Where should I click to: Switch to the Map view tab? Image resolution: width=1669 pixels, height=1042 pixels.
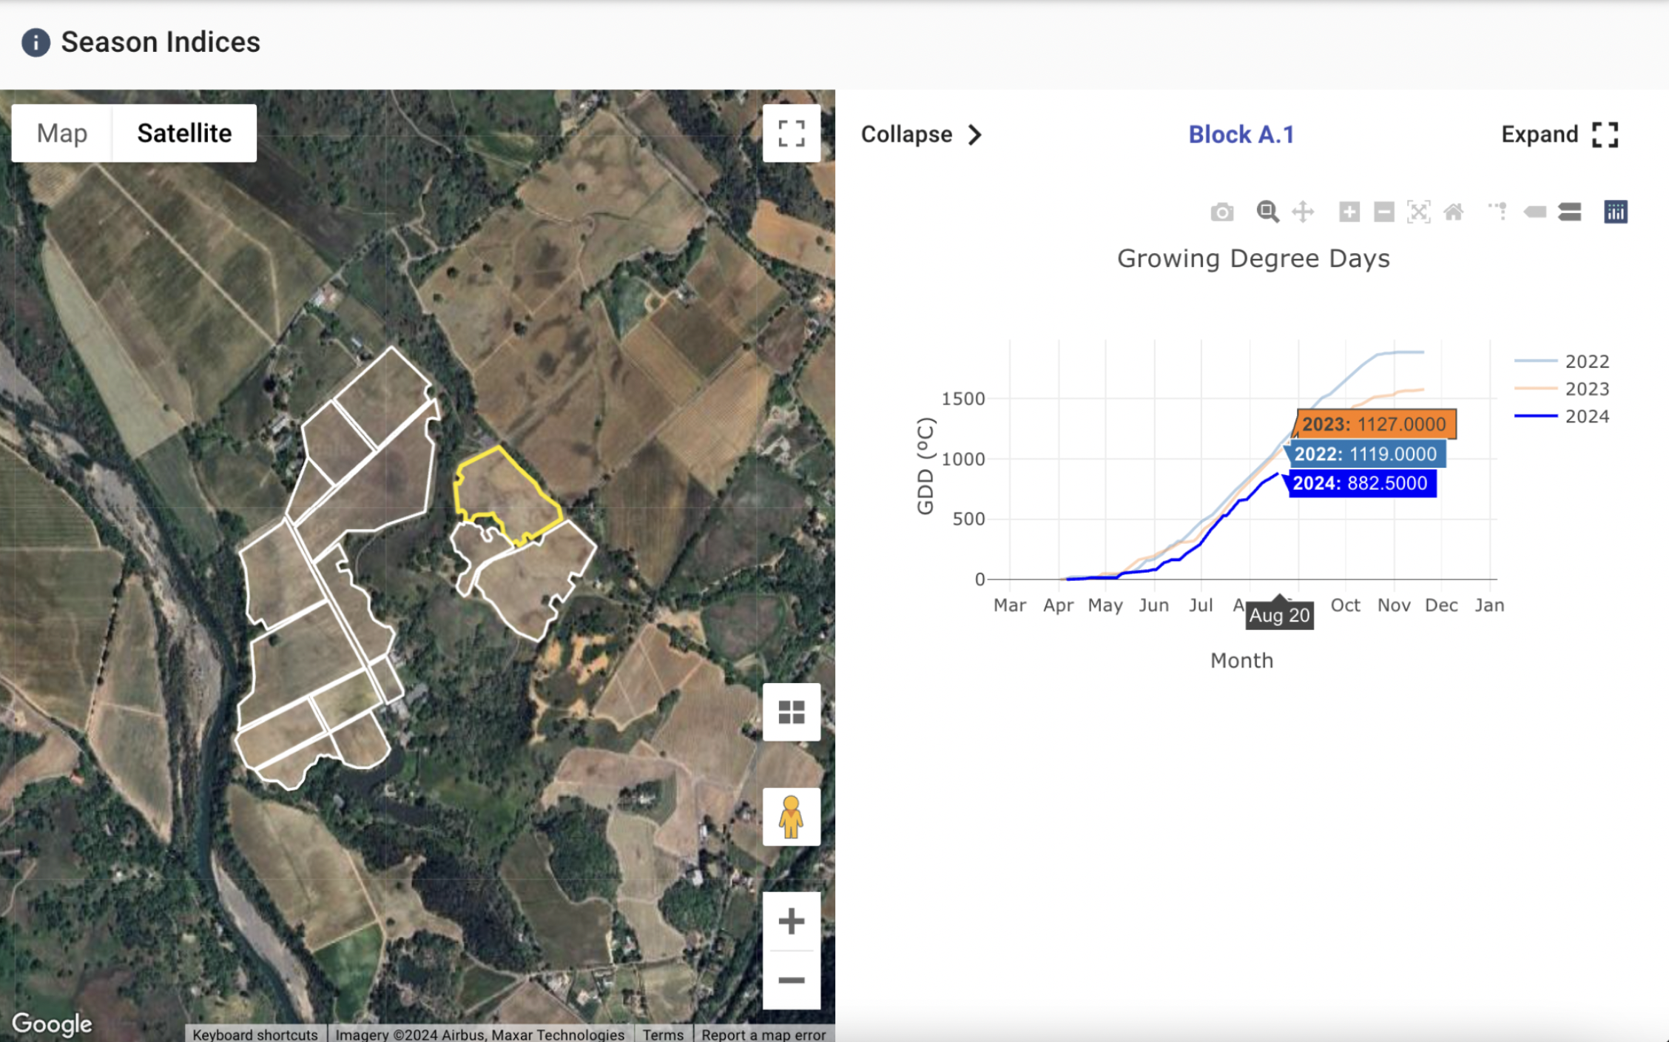point(62,133)
